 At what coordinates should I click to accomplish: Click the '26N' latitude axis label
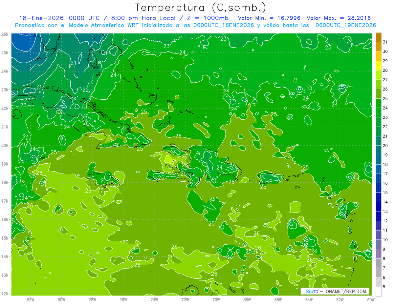5,34
